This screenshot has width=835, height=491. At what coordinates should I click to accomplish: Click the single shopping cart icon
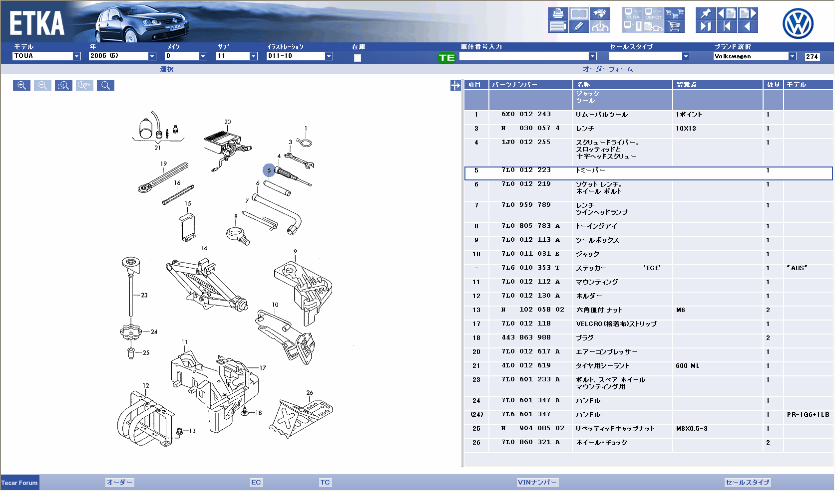[x=674, y=26]
